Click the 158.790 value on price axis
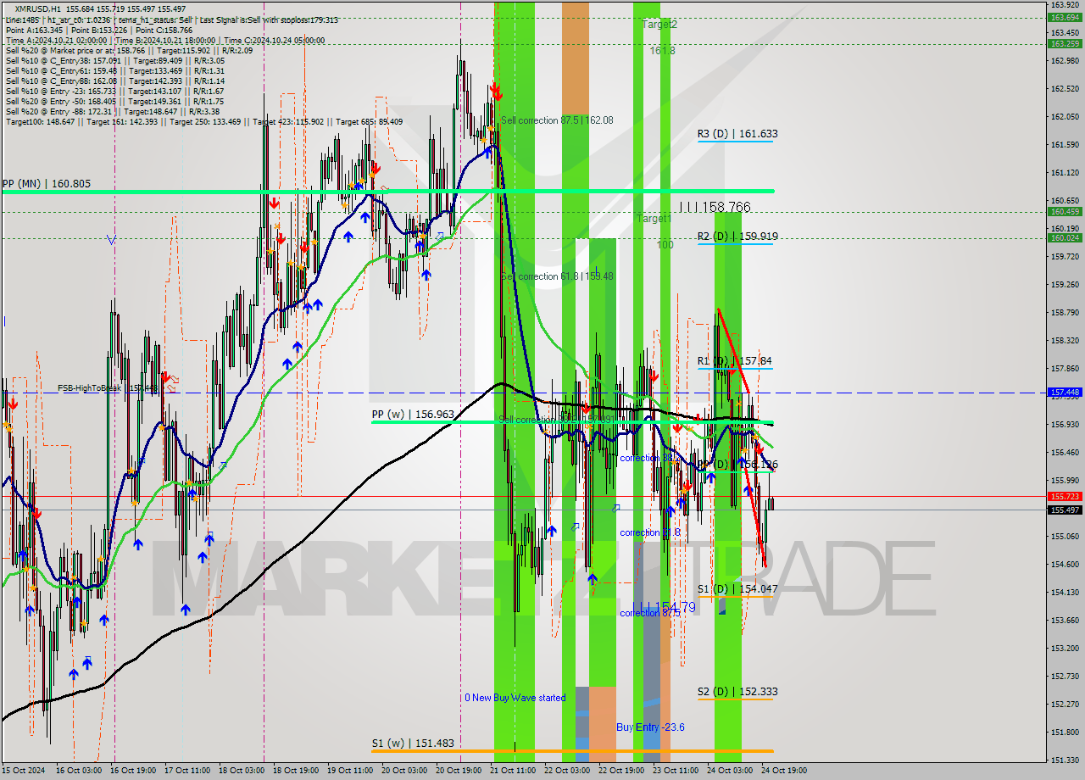Viewport: 1085px width, 780px height. click(x=1065, y=312)
